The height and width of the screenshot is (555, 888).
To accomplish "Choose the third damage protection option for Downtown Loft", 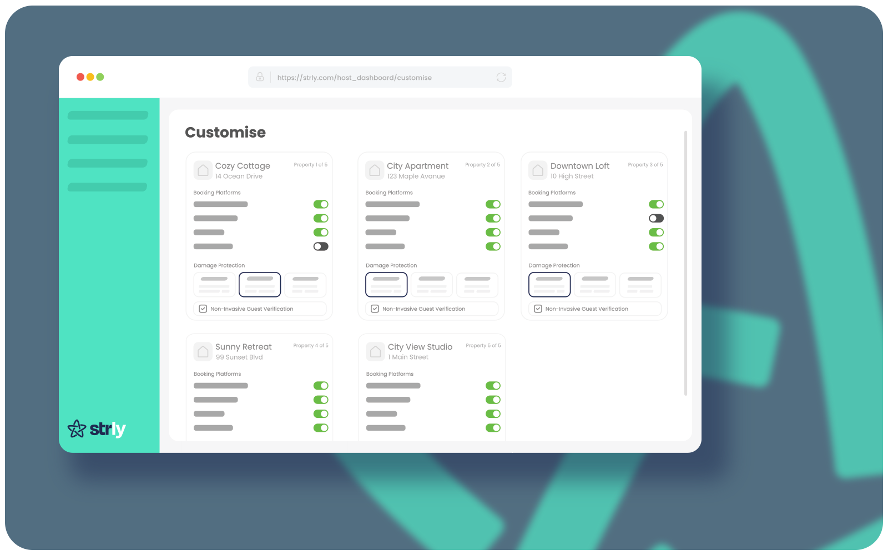I will coord(640,285).
